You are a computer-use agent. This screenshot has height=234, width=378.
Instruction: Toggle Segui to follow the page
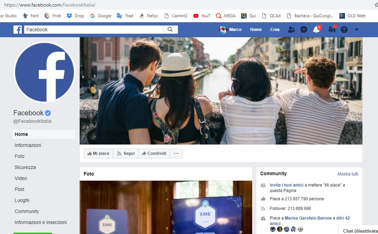(x=126, y=153)
